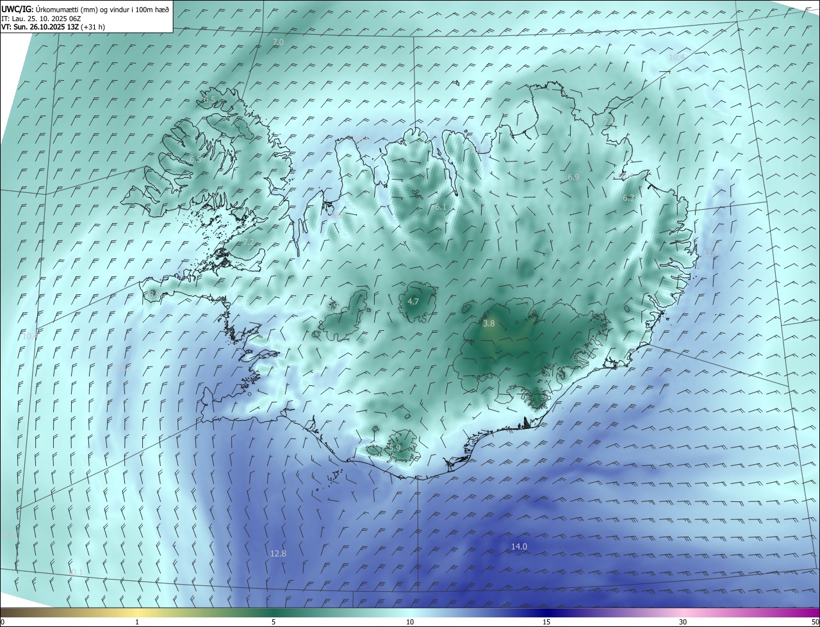
Task: Pick the yellow segment of the colour bar
Action: pos(137,612)
